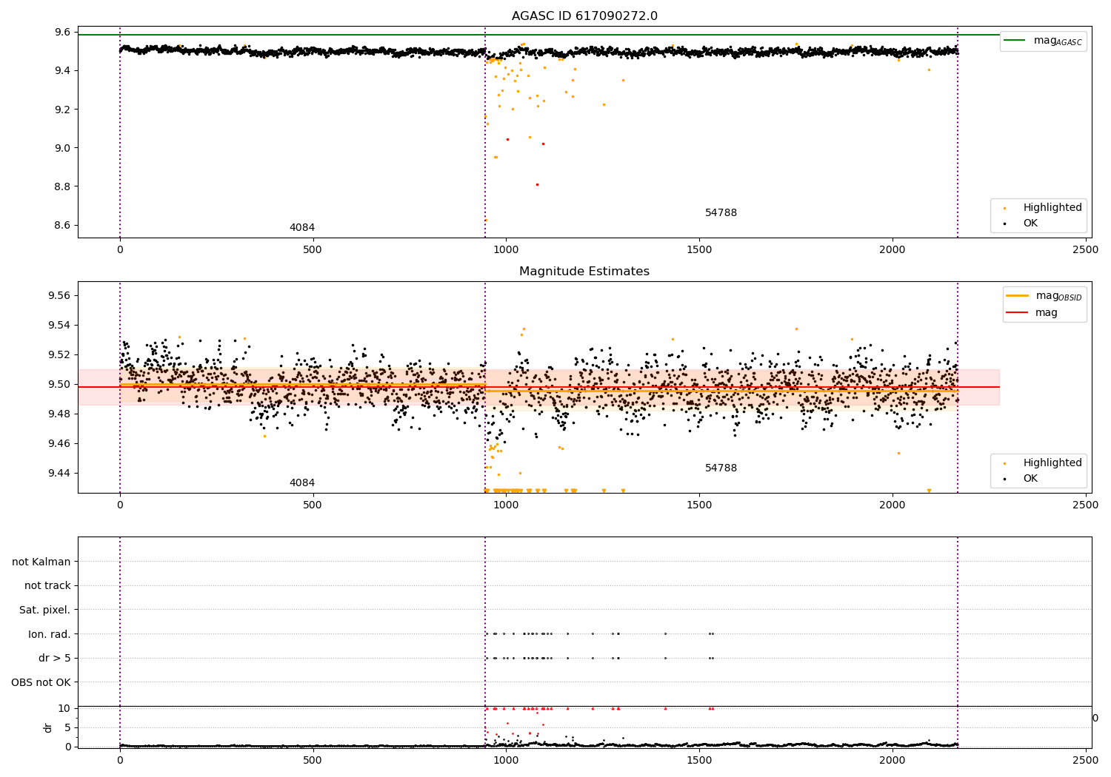The image size is (1111, 777).
Task: Click obsid label "54788" in Magnitude Estimates plot
Action: pos(721,468)
